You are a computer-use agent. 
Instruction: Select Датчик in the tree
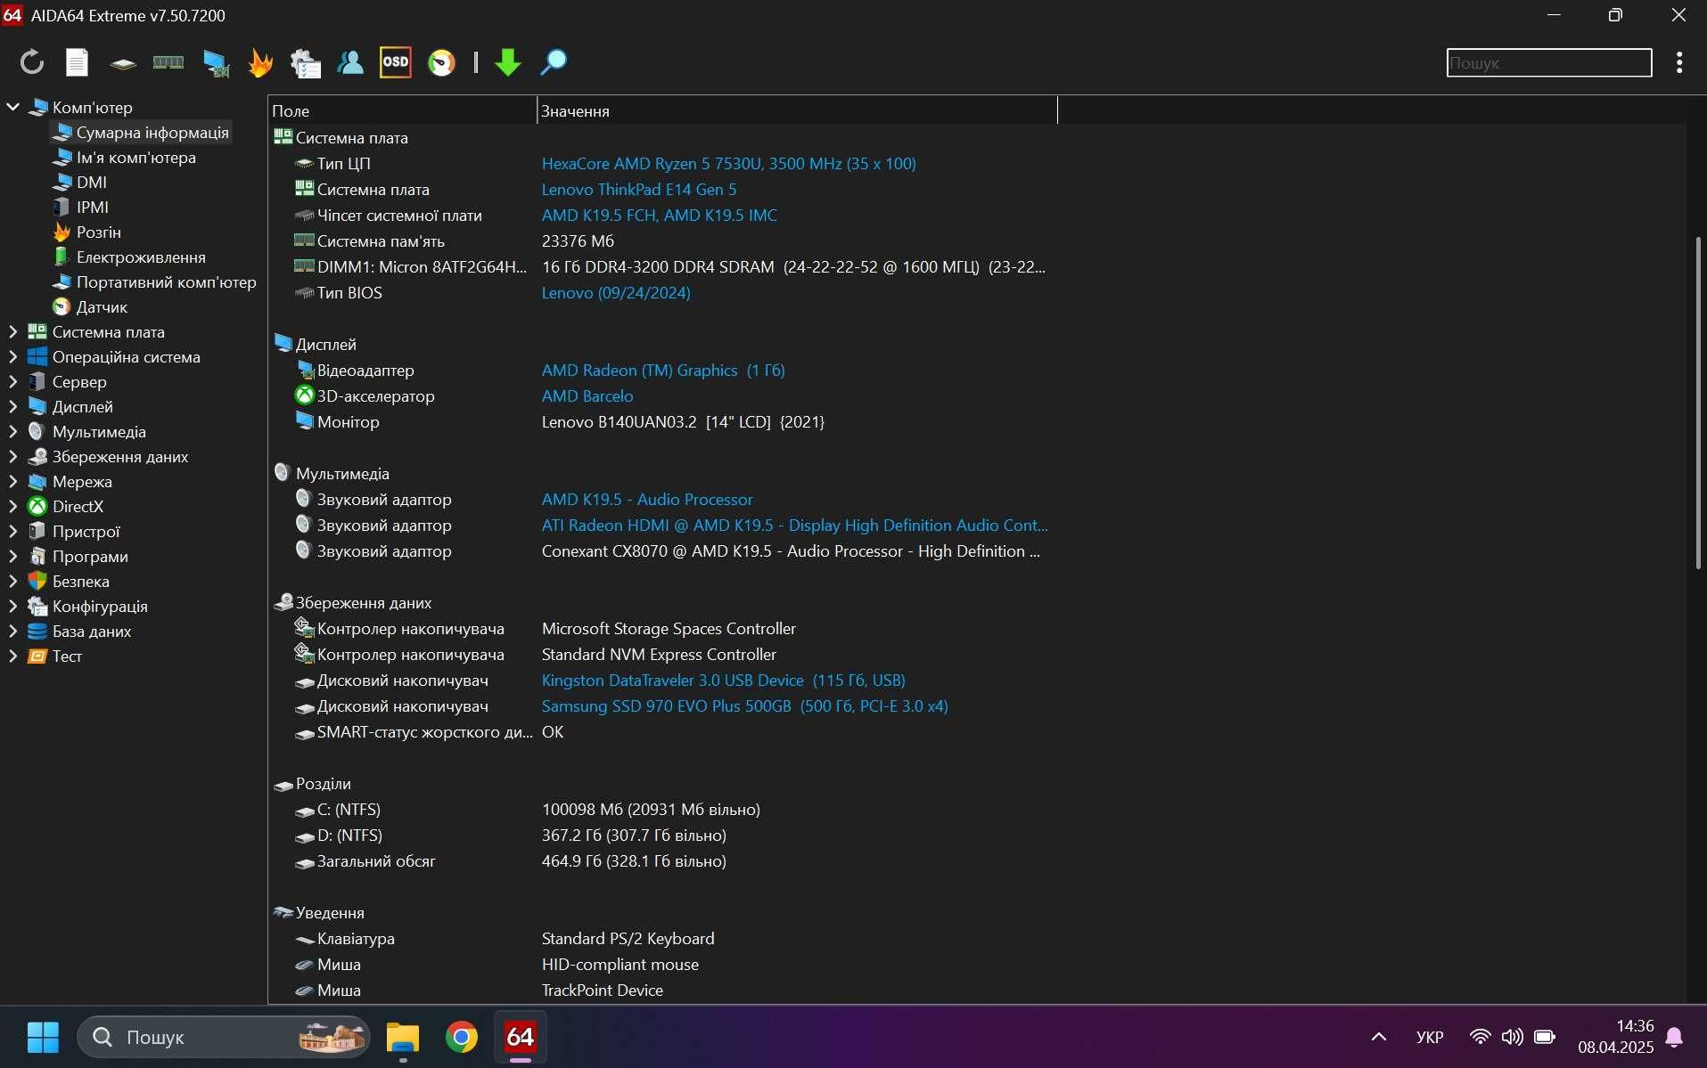click(x=102, y=306)
